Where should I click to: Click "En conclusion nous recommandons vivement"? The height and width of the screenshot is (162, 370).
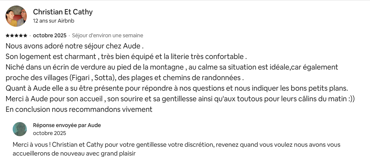pos(79,109)
